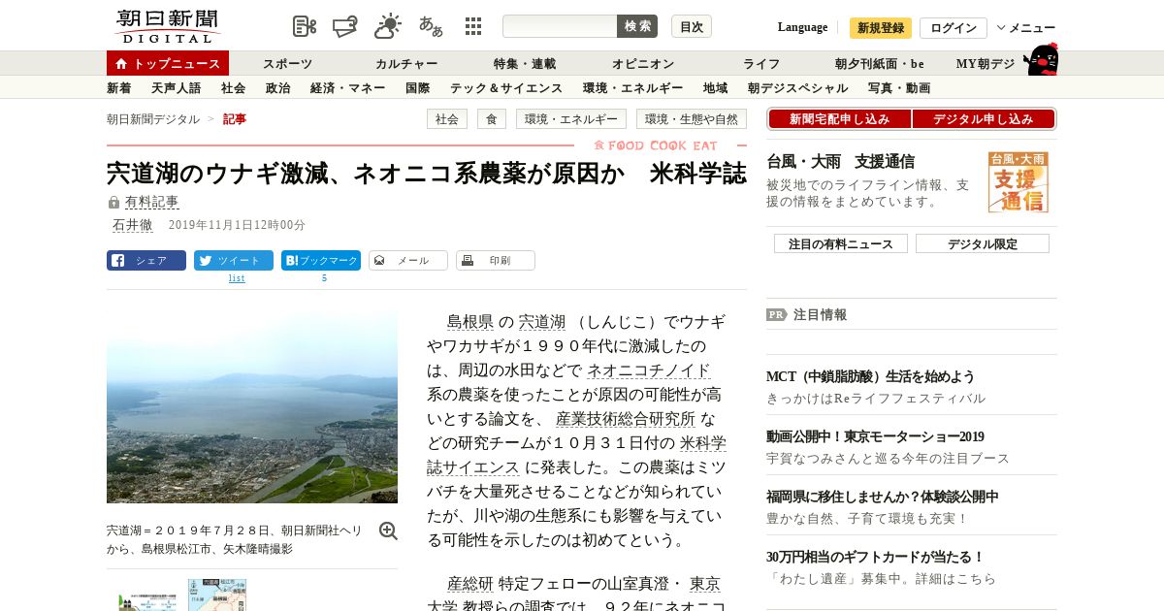Open the 国際 submenu item
This screenshot has height=611, width=1164.
pos(418,88)
